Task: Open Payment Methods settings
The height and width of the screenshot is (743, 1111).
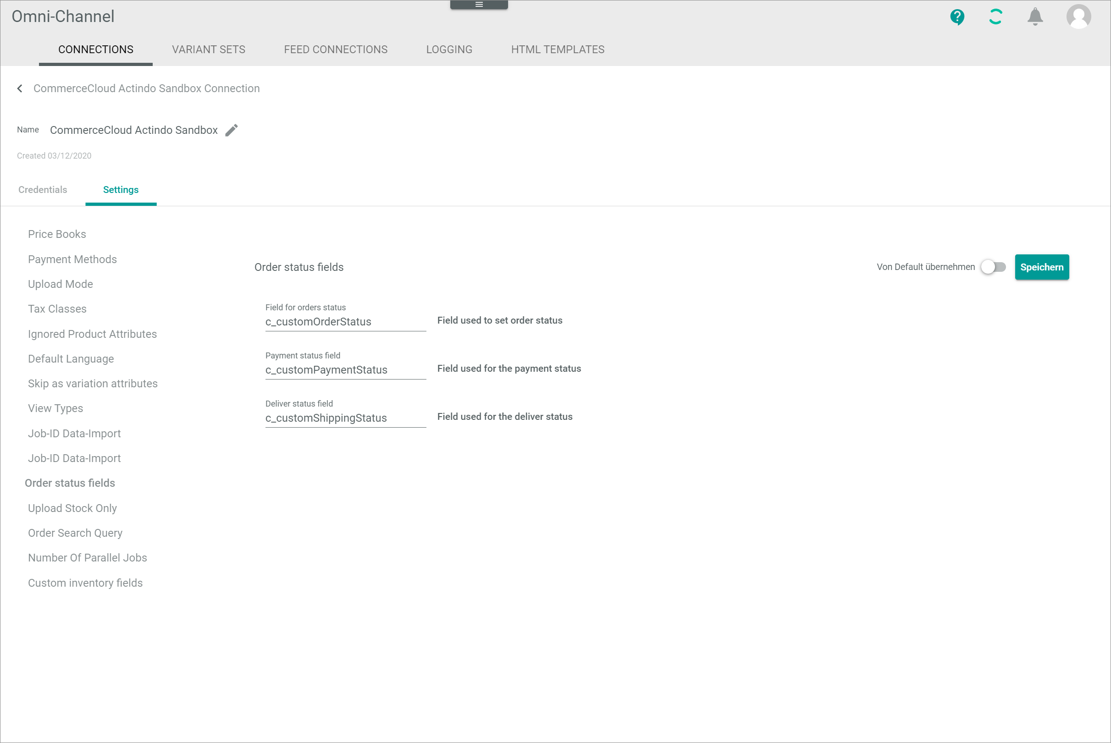Action: click(72, 259)
